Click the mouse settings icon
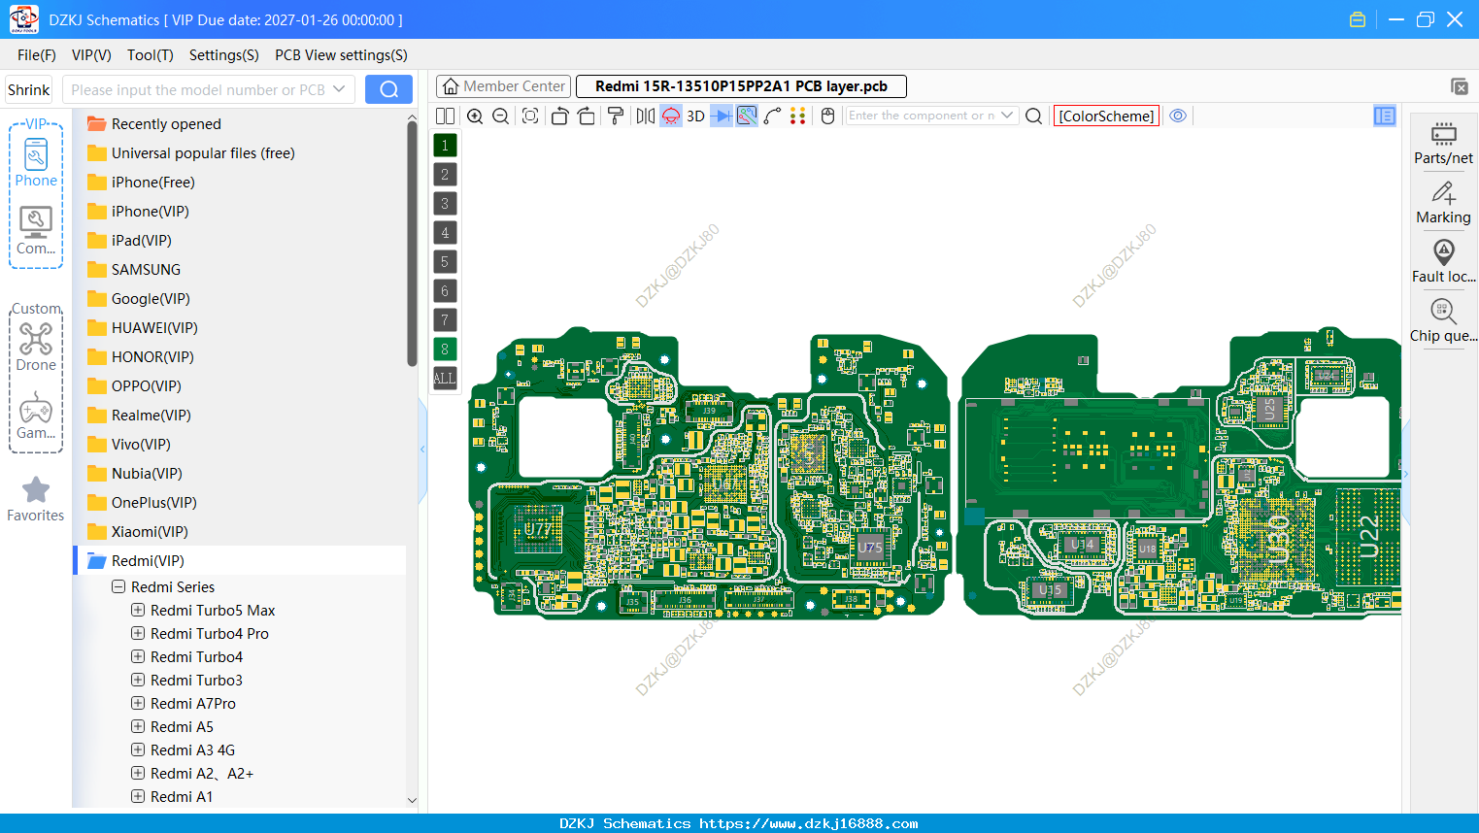This screenshot has height=833, width=1479. point(827,116)
